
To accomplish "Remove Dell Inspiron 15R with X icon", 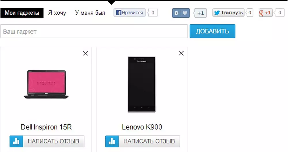I will tap(86, 53).
